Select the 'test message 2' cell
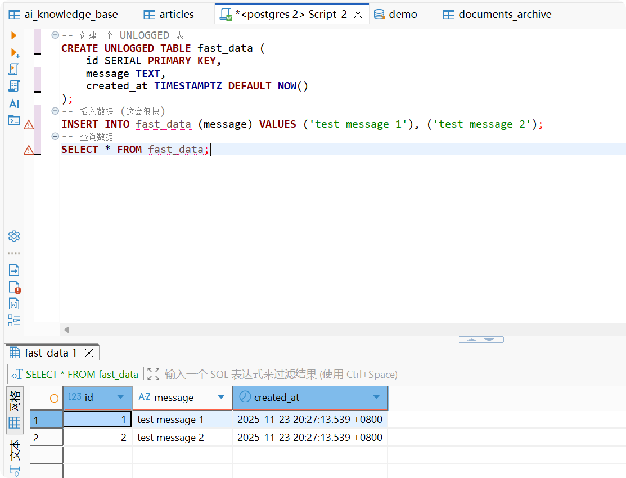This screenshot has height=478, width=626. click(170, 438)
